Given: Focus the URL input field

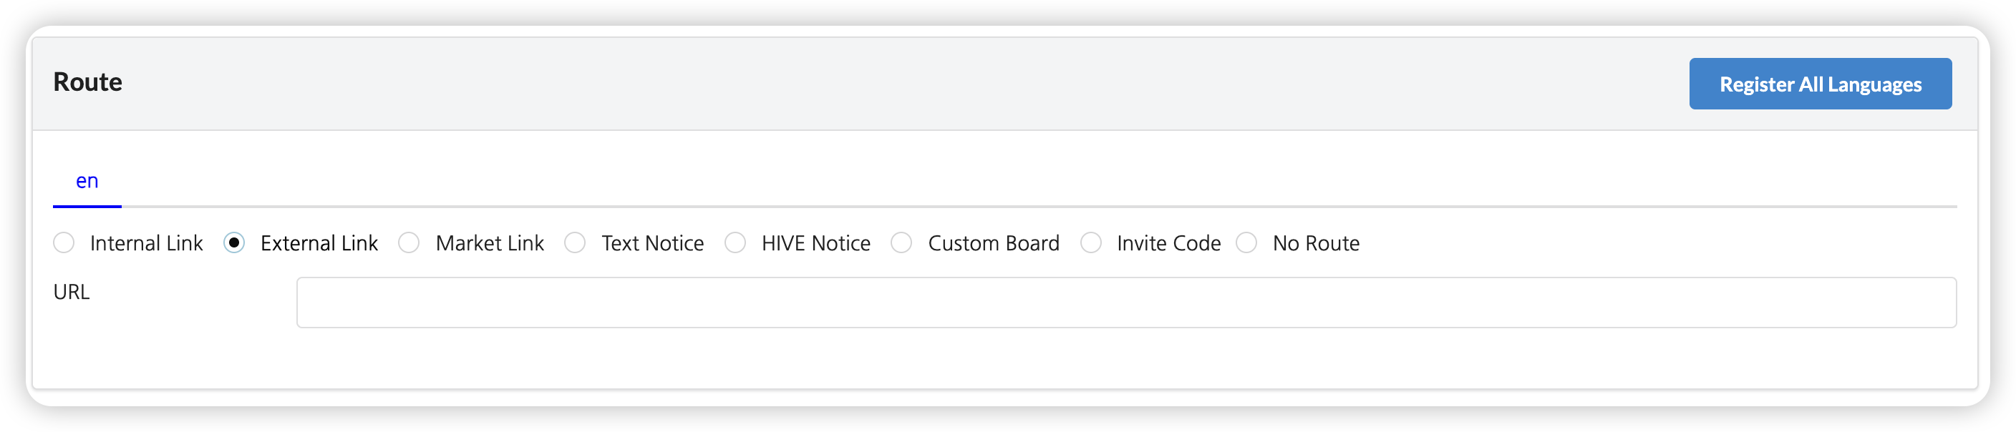Looking at the screenshot, I should coord(1125,303).
